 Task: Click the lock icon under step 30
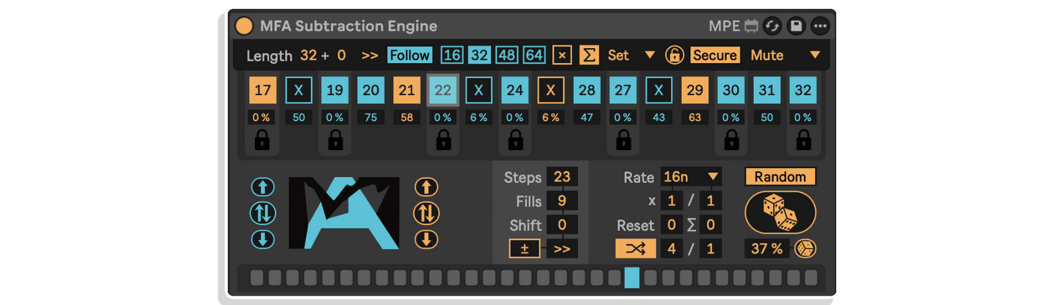(x=731, y=140)
